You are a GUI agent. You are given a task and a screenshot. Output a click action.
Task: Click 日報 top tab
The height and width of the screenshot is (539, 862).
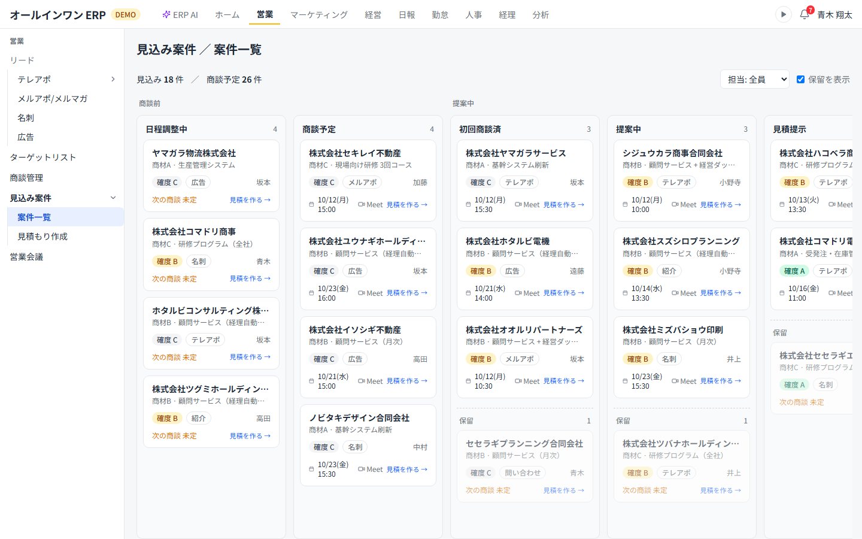point(406,14)
